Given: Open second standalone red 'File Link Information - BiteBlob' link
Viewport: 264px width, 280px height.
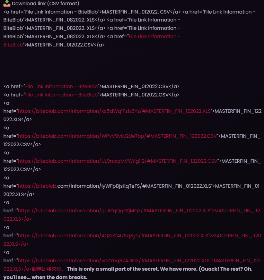Looking at the screenshot, I should [62, 95].
